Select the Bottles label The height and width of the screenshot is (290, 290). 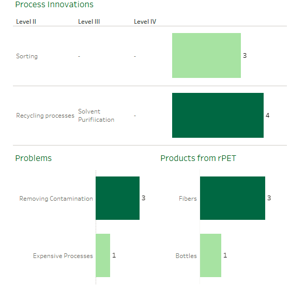pos(186,256)
